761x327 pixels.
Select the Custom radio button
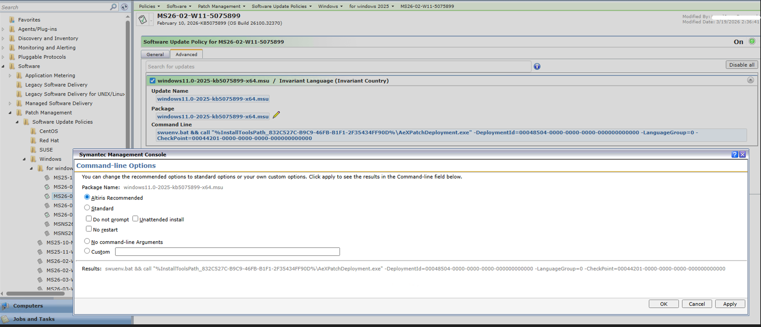[x=87, y=251]
